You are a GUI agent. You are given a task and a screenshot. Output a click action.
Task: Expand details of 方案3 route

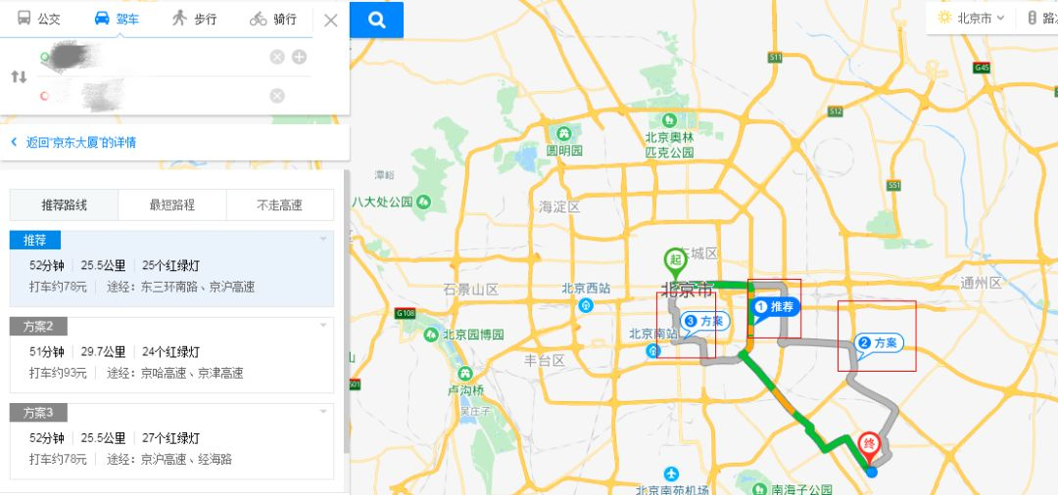[323, 412]
